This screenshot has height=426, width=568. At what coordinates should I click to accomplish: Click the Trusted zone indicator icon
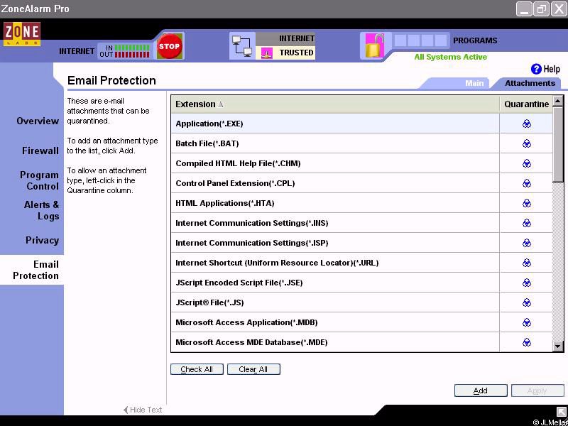[x=267, y=53]
